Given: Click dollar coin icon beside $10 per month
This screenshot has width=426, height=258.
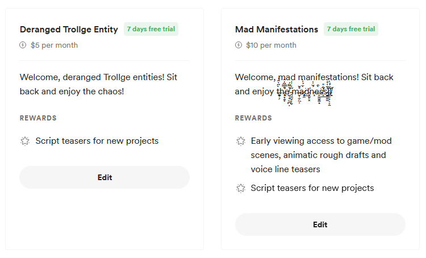Looking at the screenshot, I should (x=239, y=45).
